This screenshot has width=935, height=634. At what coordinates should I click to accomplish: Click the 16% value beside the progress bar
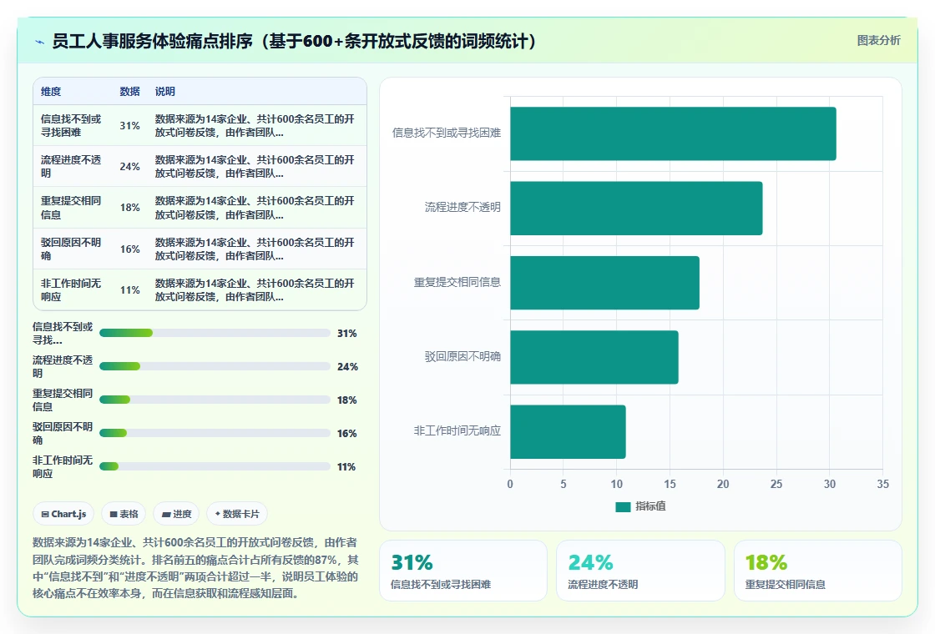pyautogui.click(x=347, y=434)
